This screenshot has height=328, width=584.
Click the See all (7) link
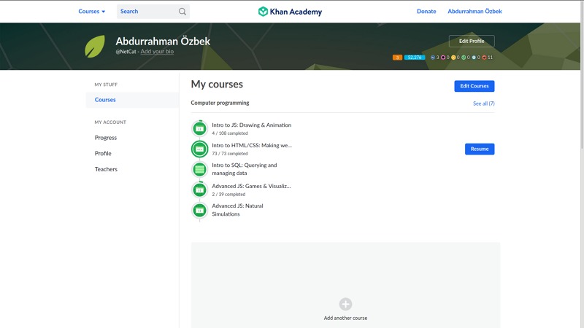coord(484,104)
